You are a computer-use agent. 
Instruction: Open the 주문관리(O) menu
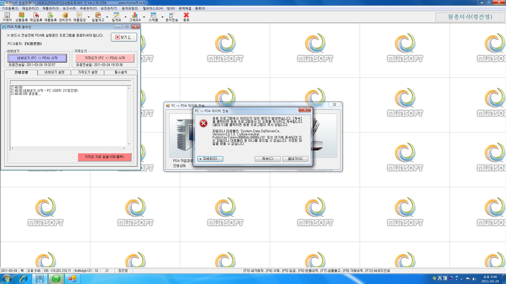pos(88,8)
